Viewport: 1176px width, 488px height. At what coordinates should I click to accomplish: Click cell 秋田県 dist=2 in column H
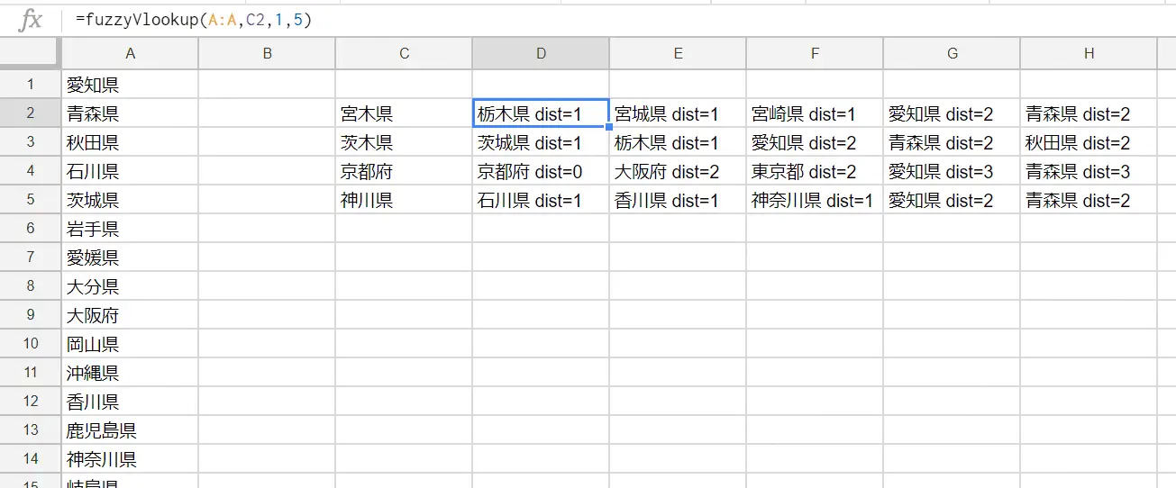pos(1089,143)
